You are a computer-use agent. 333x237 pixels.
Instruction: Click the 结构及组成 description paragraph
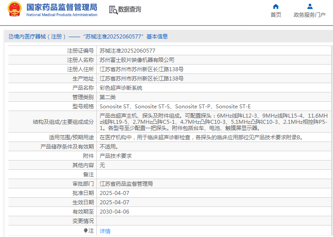[214, 122]
